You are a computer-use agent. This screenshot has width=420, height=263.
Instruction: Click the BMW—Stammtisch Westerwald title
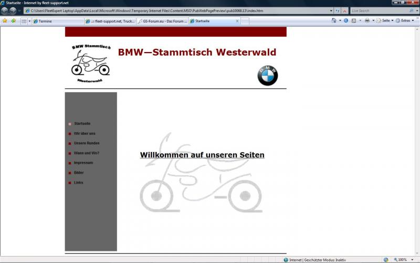tap(197, 52)
